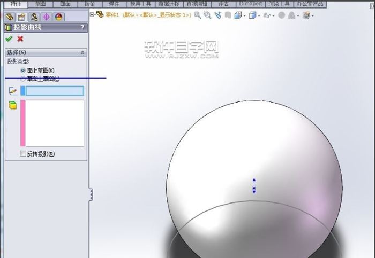The width and height of the screenshot is (375, 258).
Task: Select 草图上草图 projection type
Action: click(x=23, y=79)
